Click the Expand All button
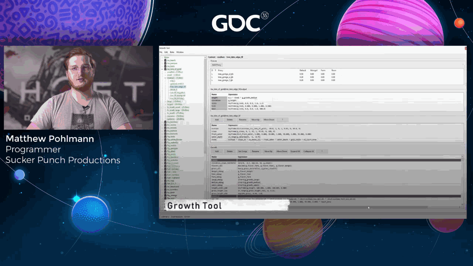The image size is (473, 266). pos(295,151)
